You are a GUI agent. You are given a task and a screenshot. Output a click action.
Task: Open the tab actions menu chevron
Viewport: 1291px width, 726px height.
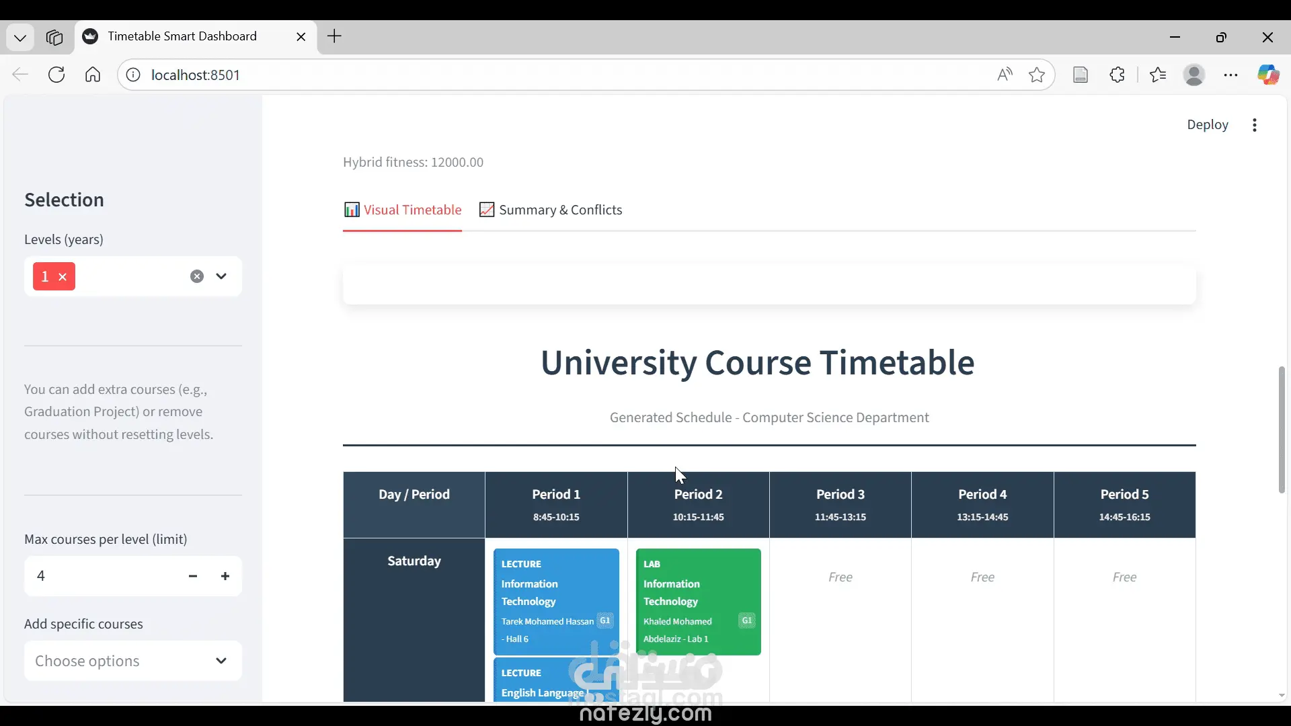pyautogui.click(x=20, y=38)
